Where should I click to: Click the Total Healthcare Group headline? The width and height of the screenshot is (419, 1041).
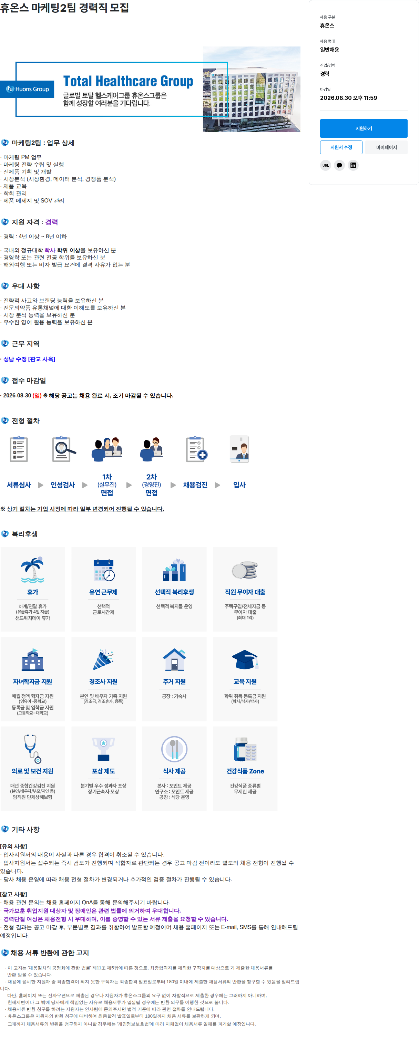pos(128,81)
